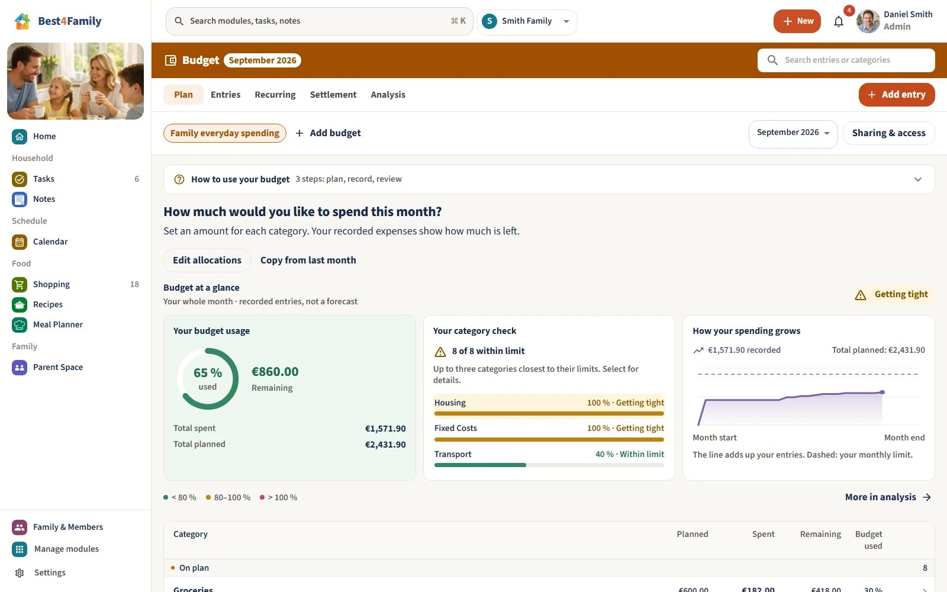Click Add budget button
The image size is (947, 592).
[x=328, y=133]
